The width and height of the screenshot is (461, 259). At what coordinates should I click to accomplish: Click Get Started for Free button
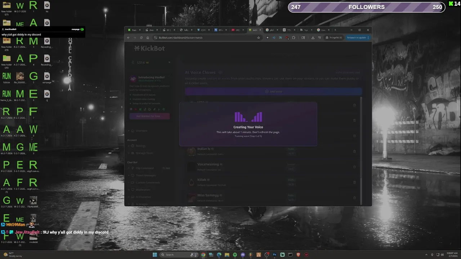click(x=149, y=116)
